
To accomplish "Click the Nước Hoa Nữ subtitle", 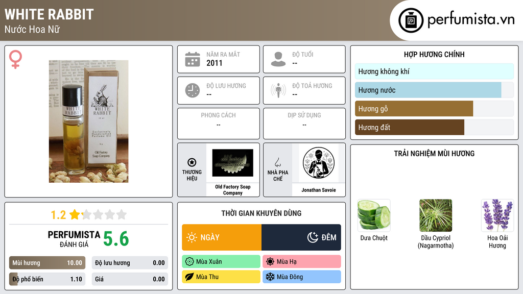I will pos(32,29).
